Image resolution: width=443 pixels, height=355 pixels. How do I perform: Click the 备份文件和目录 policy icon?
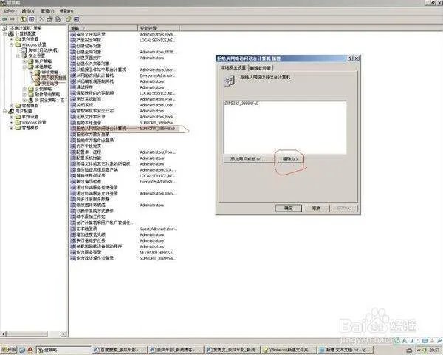[73, 34]
